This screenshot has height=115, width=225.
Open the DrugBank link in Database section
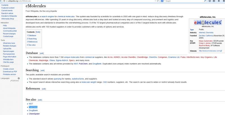click(97, 64)
